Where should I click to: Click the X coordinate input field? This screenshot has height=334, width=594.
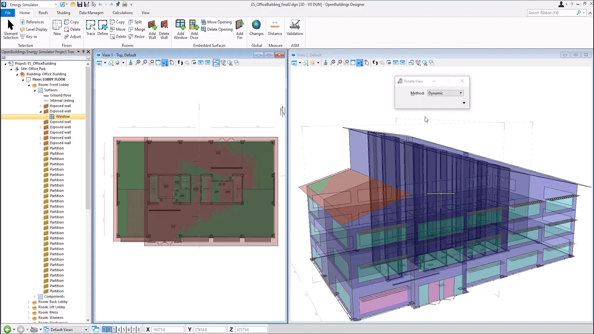pos(167,329)
